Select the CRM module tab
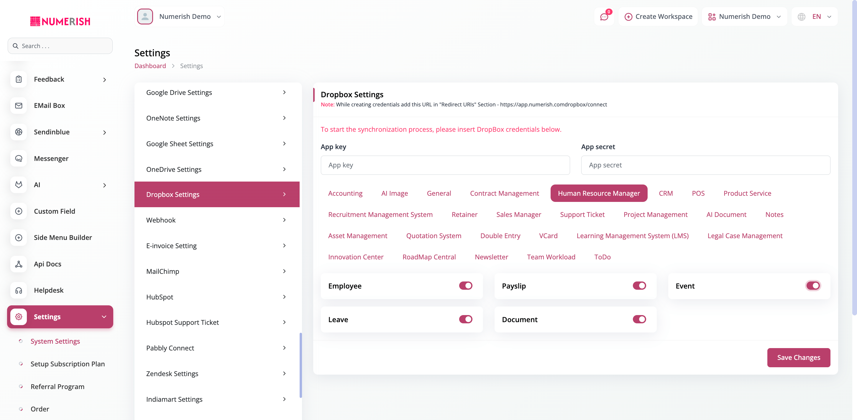The height and width of the screenshot is (420, 857). click(666, 193)
